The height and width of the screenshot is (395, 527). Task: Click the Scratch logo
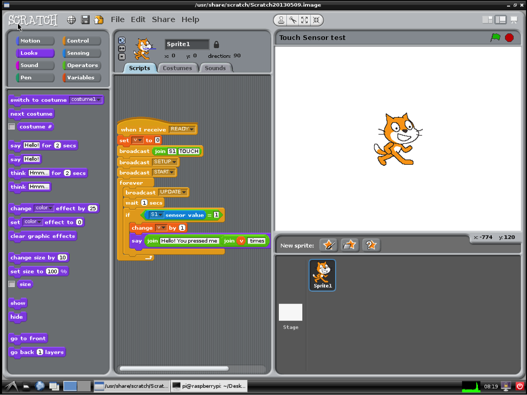(33, 20)
